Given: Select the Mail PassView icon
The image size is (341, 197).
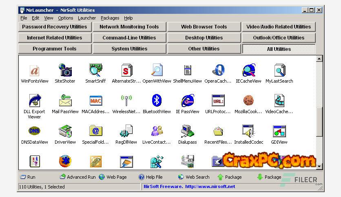Looking at the screenshot, I should click(x=65, y=100).
